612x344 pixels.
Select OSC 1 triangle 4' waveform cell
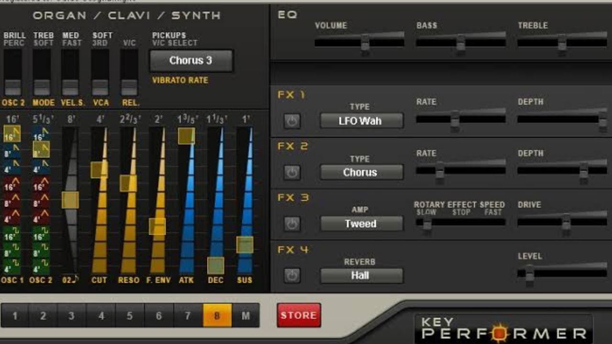(x=12, y=216)
